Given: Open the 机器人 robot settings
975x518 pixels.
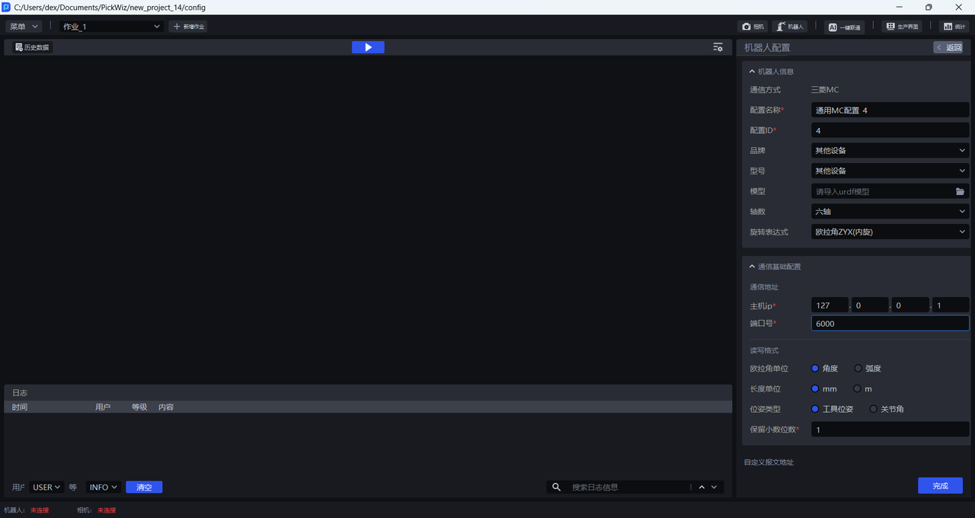Looking at the screenshot, I should coord(790,27).
